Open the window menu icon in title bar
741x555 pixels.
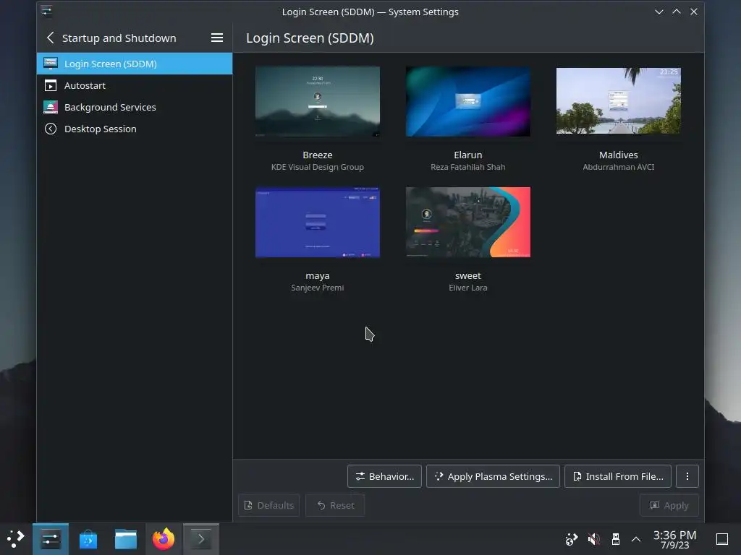(x=46, y=11)
